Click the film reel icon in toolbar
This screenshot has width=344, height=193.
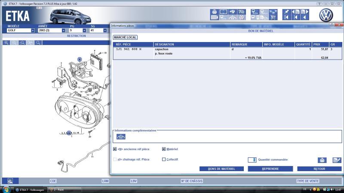click(x=242, y=17)
